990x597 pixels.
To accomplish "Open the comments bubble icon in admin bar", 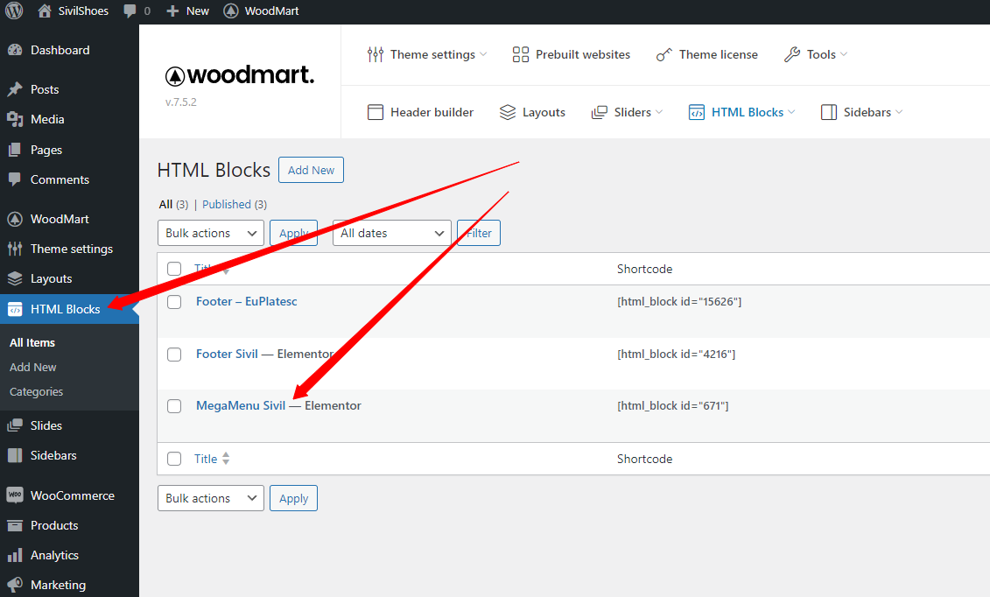I will [130, 11].
